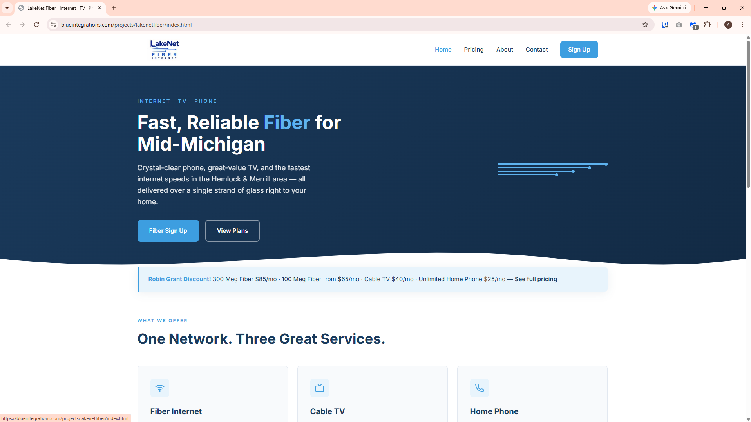Open the Home nav link

coord(443,50)
